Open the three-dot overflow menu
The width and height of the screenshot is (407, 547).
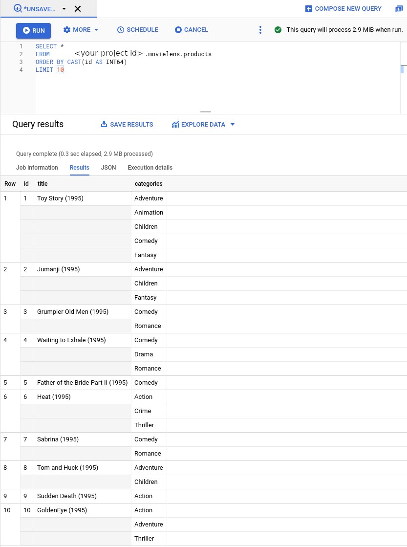[x=260, y=30]
